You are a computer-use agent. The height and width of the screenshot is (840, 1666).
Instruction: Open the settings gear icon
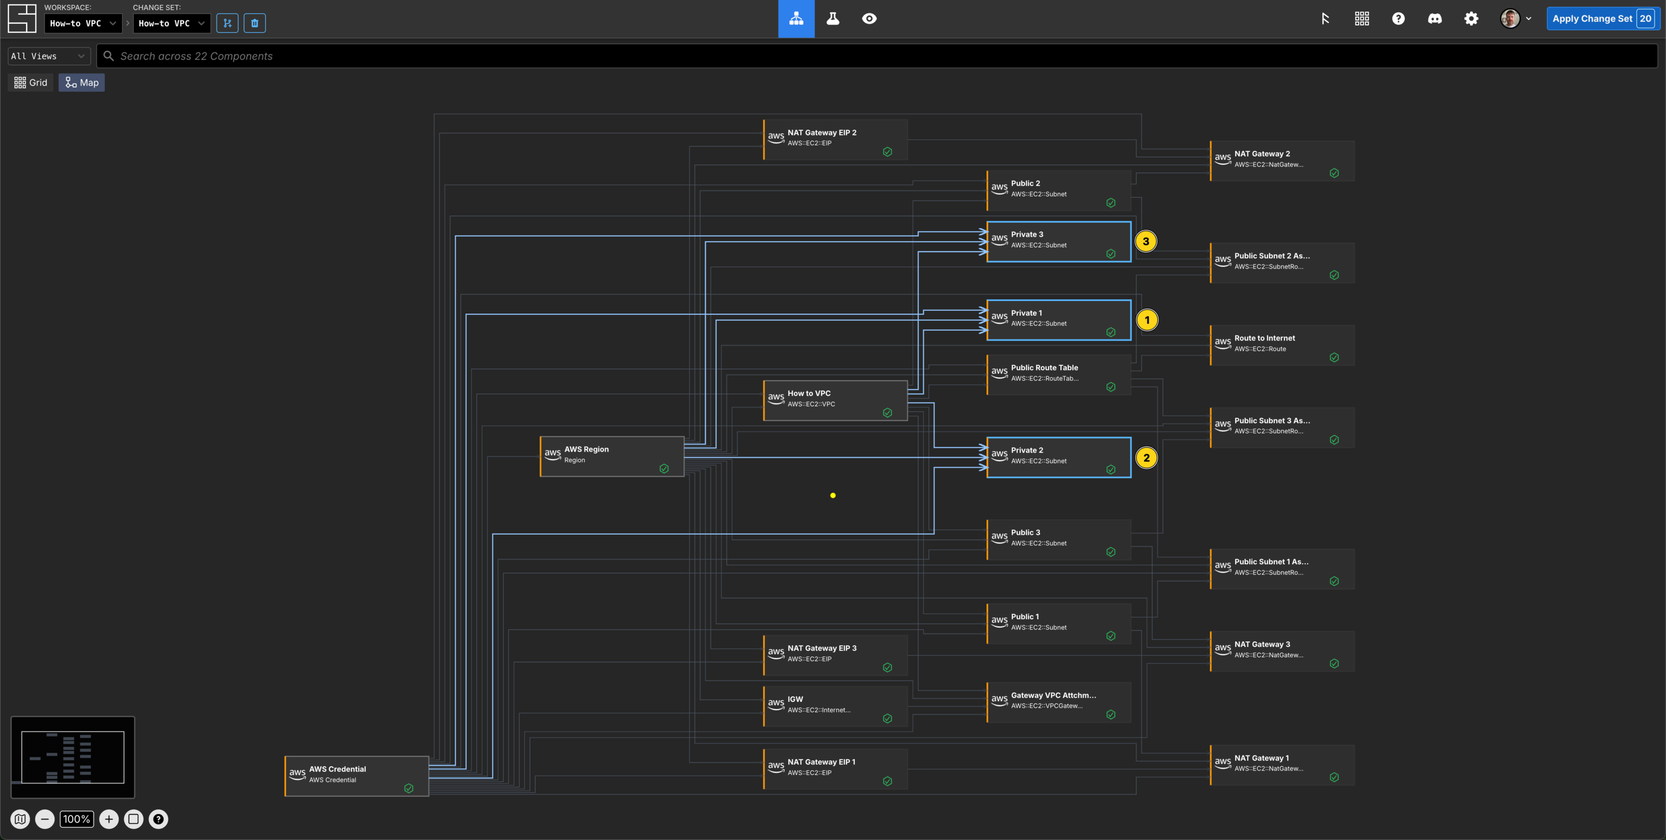click(1472, 19)
